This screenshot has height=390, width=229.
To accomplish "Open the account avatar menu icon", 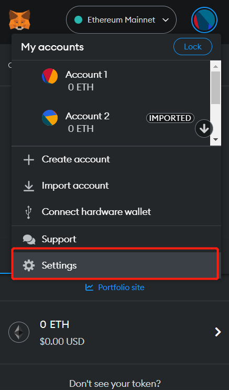I will click(204, 20).
